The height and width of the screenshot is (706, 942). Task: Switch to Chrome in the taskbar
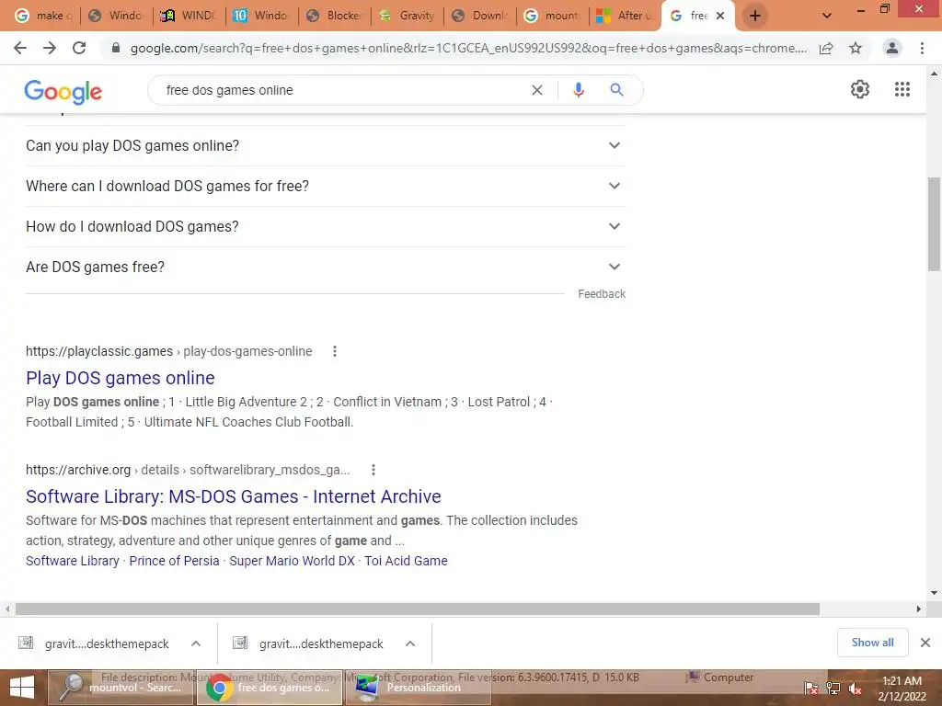pos(270,688)
